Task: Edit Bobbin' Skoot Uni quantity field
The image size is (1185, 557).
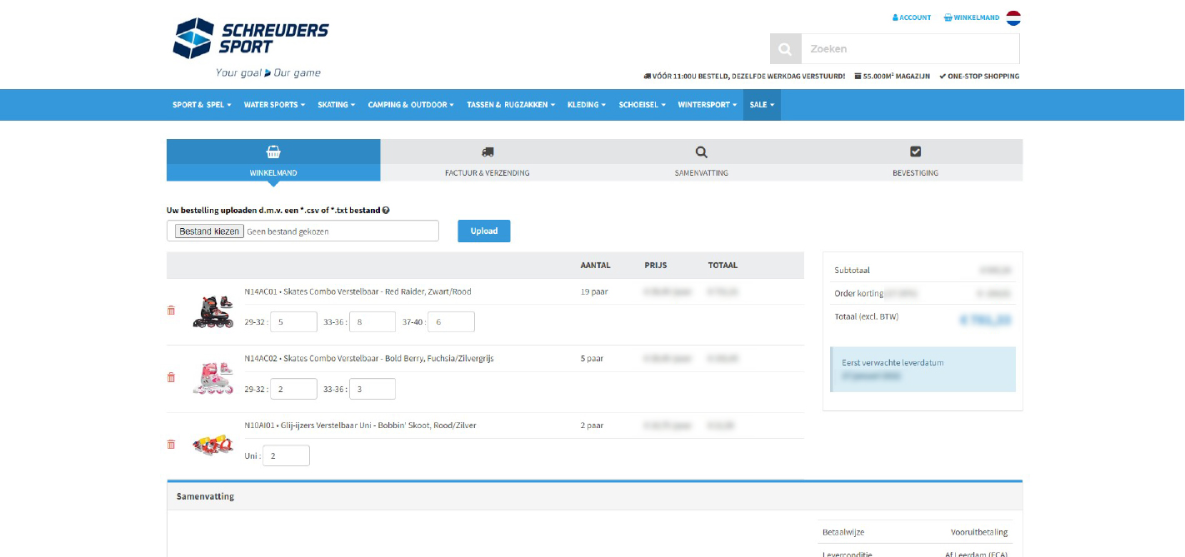Action: (x=286, y=455)
